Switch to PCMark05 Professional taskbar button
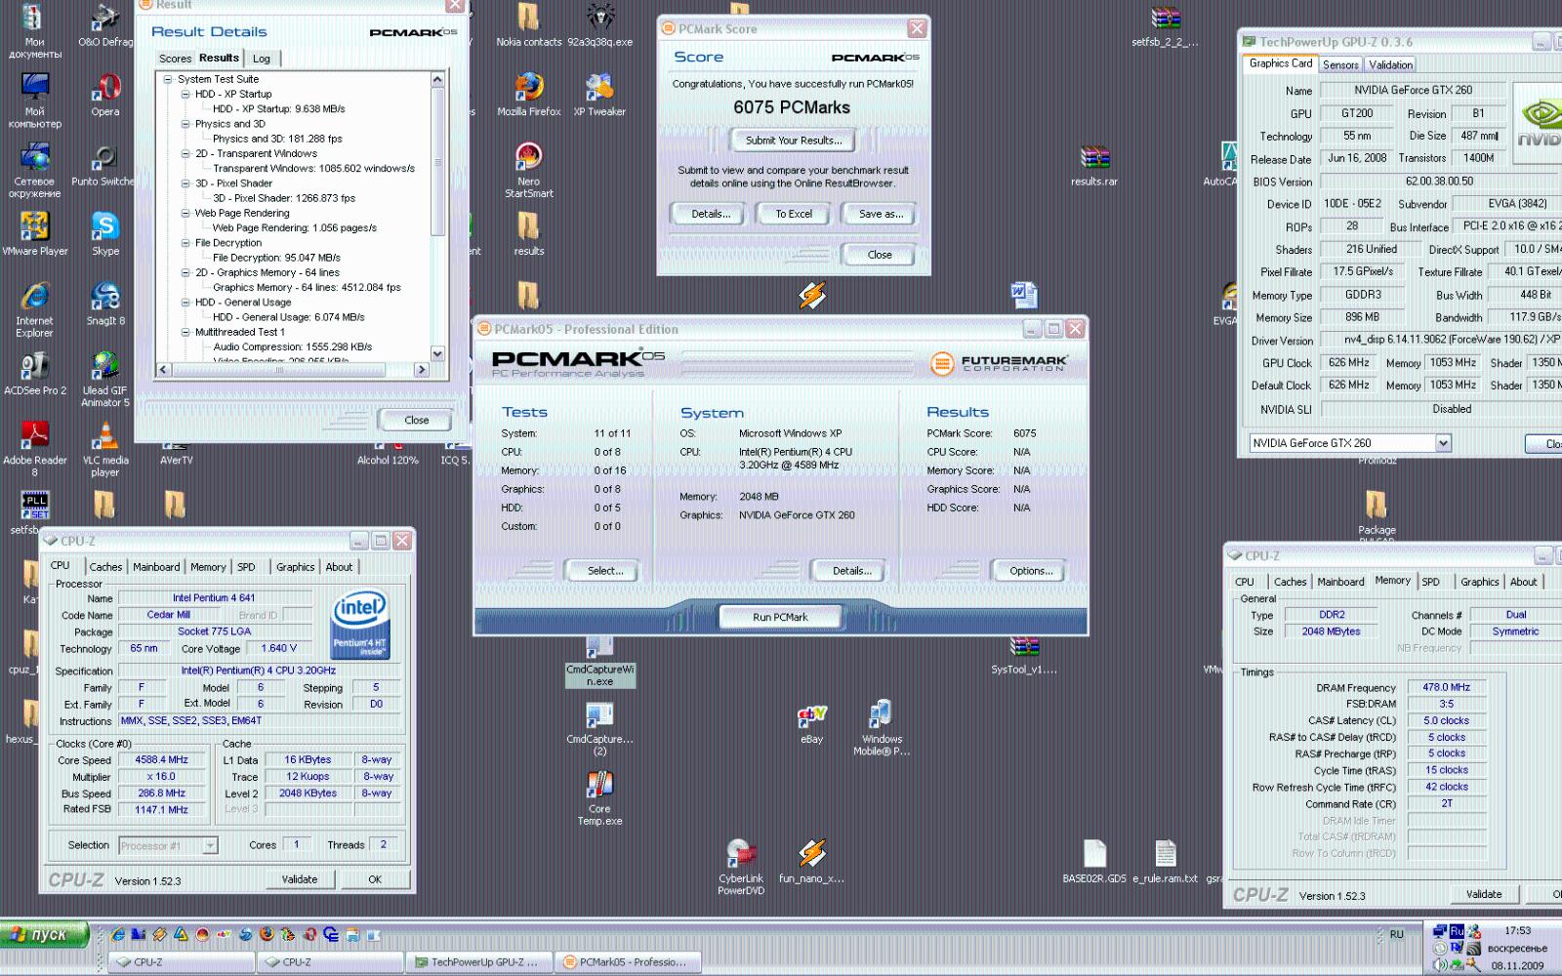Viewport: 1562px width, 976px height. 630,962
